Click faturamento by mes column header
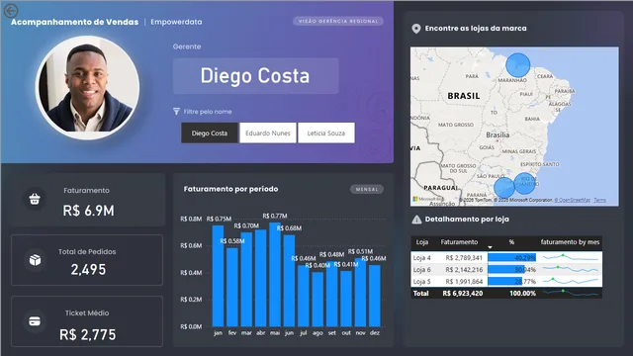Viewport: 633px width, 356px height. [x=570, y=242]
